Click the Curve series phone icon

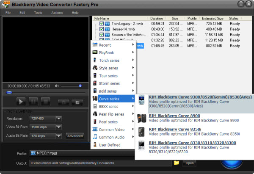95,99
